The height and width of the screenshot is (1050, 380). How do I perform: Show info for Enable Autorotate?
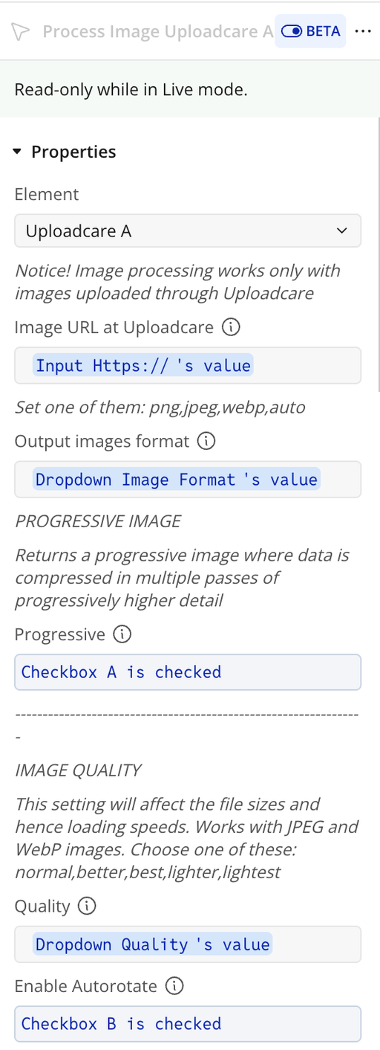[174, 986]
